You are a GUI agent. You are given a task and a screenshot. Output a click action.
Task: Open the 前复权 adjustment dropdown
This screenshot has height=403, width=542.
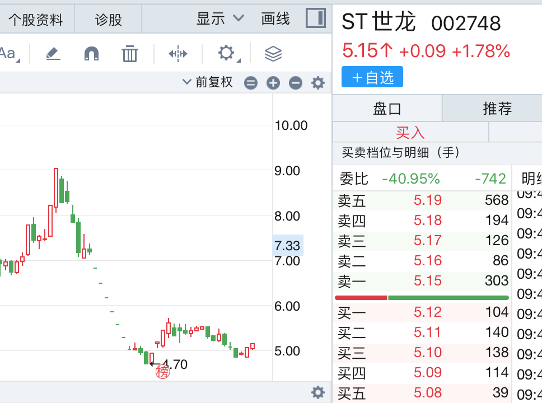pyautogui.click(x=208, y=83)
